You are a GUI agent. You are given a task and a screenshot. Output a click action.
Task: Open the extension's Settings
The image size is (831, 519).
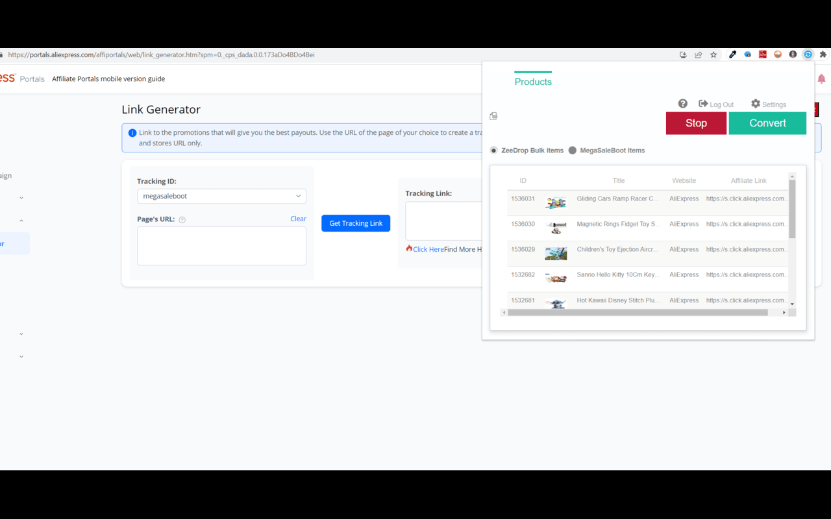[x=769, y=104]
